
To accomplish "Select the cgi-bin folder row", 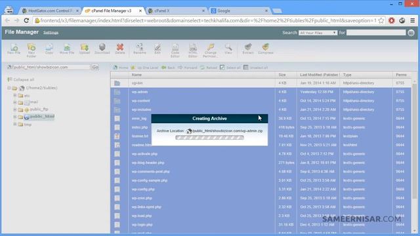I will coord(261,83).
